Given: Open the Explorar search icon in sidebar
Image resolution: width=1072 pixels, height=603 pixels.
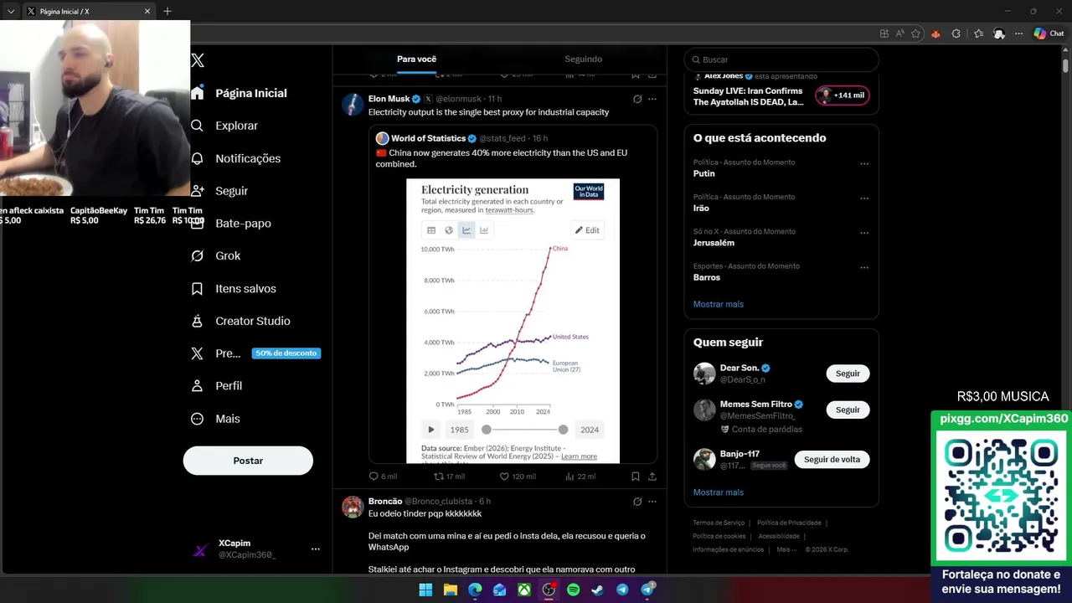Looking at the screenshot, I should click(x=198, y=126).
